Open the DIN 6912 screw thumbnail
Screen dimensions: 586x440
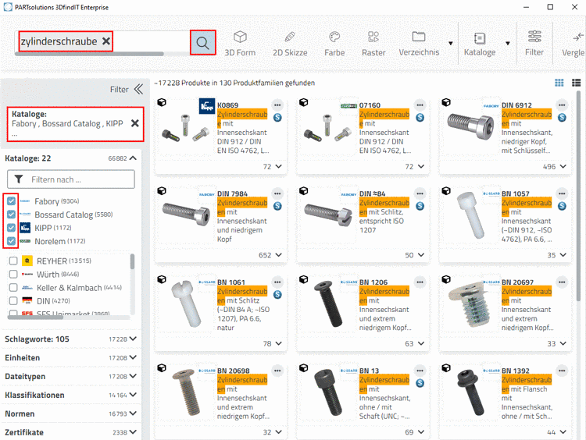pos(471,128)
